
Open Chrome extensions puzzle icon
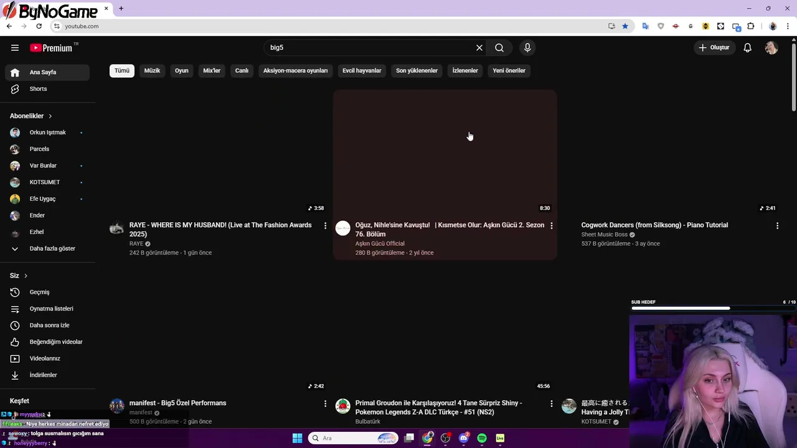click(750, 26)
